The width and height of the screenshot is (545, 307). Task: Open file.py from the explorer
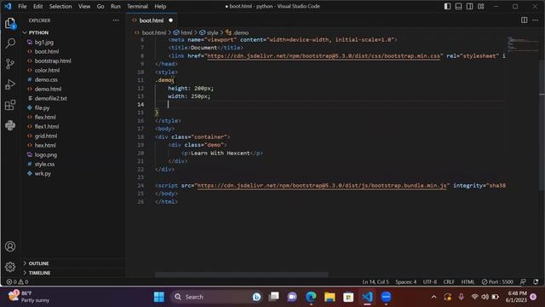[42, 108]
